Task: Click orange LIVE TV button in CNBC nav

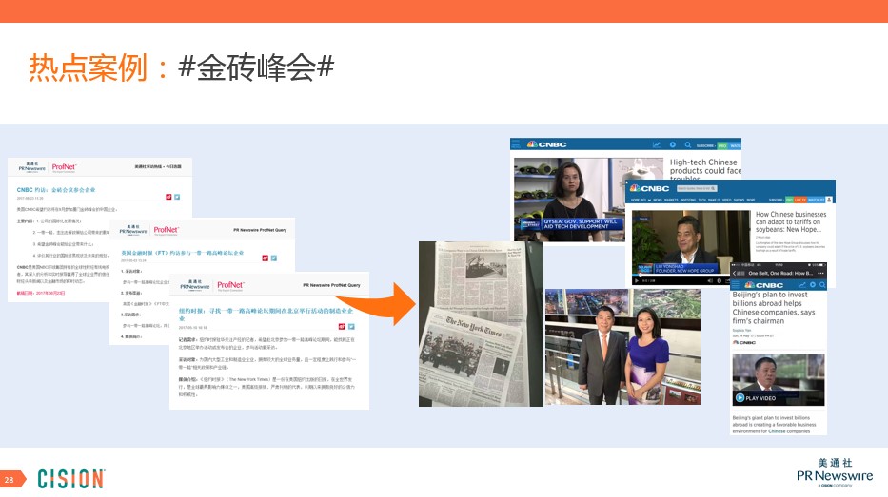Action: [x=800, y=200]
